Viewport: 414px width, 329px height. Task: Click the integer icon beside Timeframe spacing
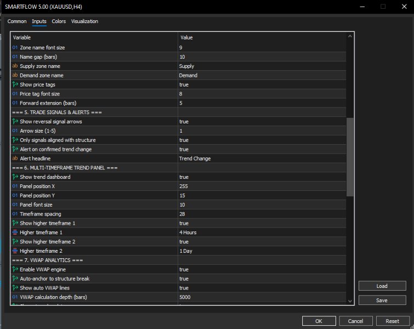coord(15,214)
